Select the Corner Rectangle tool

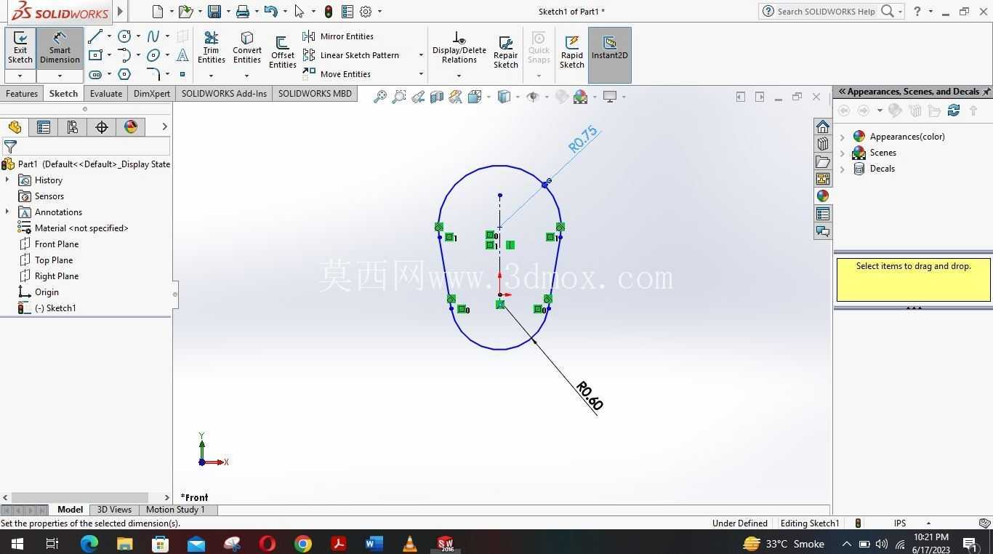point(95,55)
